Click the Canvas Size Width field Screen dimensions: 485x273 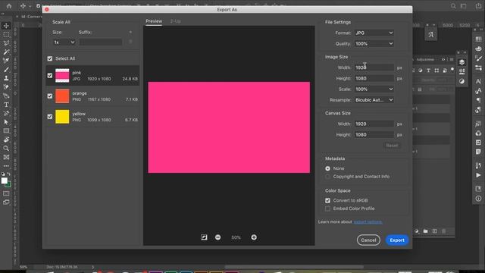(x=374, y=124)
